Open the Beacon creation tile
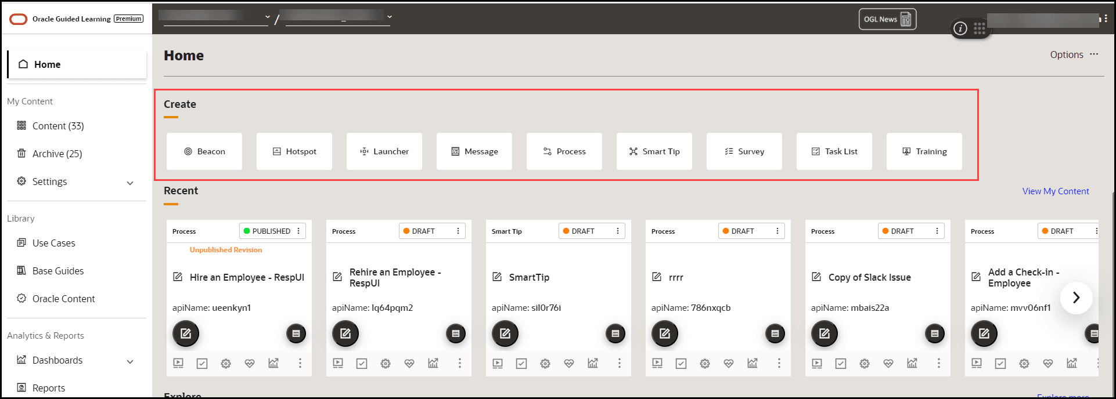Viewport: 1116px width, 399px height. click(x=204, y=151)
